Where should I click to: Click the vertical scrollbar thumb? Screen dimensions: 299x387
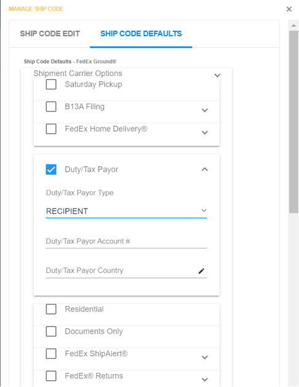pos(293,121)
